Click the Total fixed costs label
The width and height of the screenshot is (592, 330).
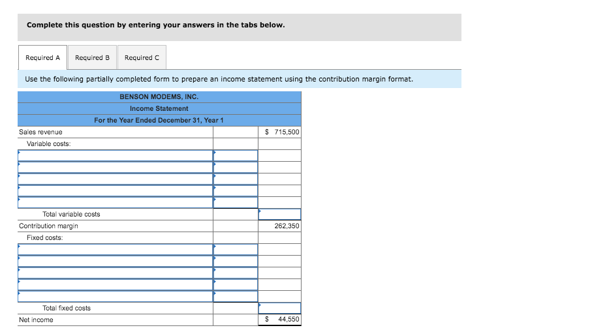67,308
